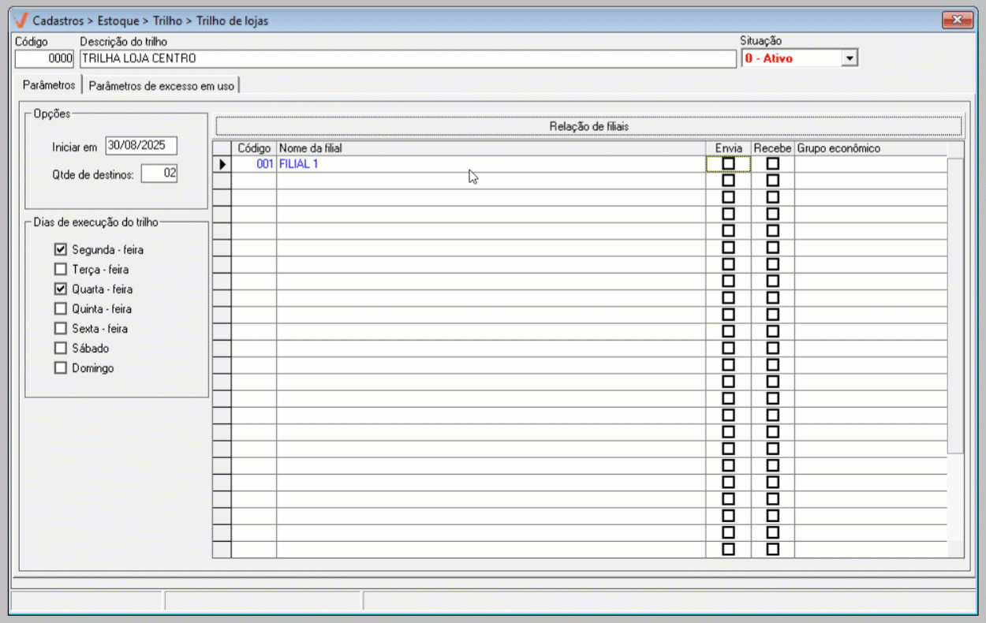Uncheck the Quarta - feira checkbox

pos(61,289)
